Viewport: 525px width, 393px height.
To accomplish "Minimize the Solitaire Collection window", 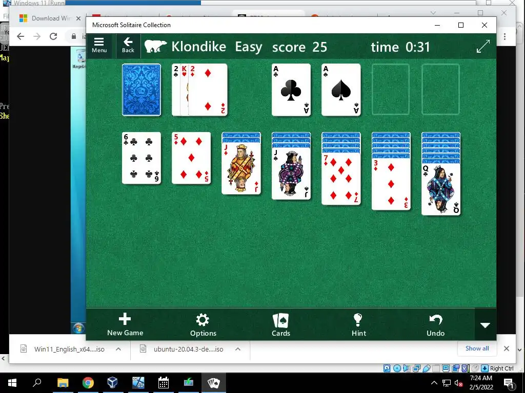I will (437, 25).
